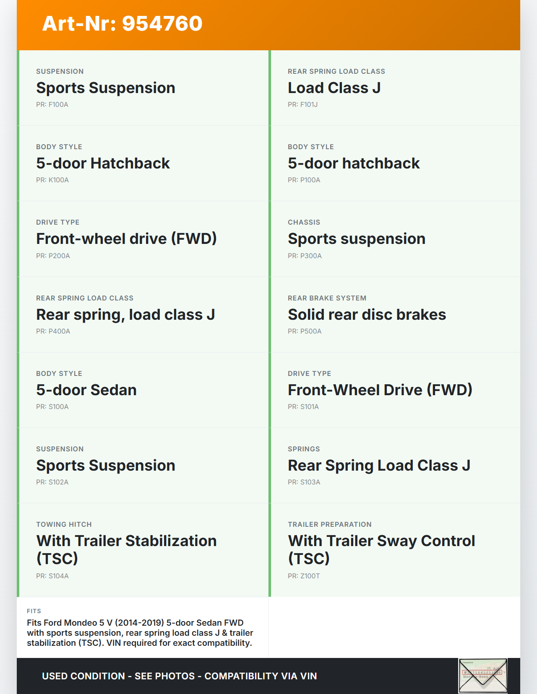Click the Used Condition footer banner text
The height and width of the screenshot is (694, 537).
click(x=179, y=676)
